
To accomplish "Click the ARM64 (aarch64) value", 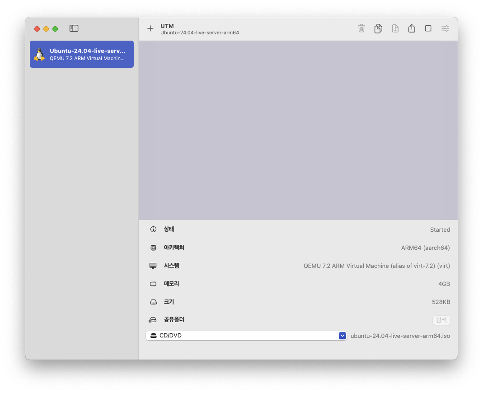I will (426, 248).
